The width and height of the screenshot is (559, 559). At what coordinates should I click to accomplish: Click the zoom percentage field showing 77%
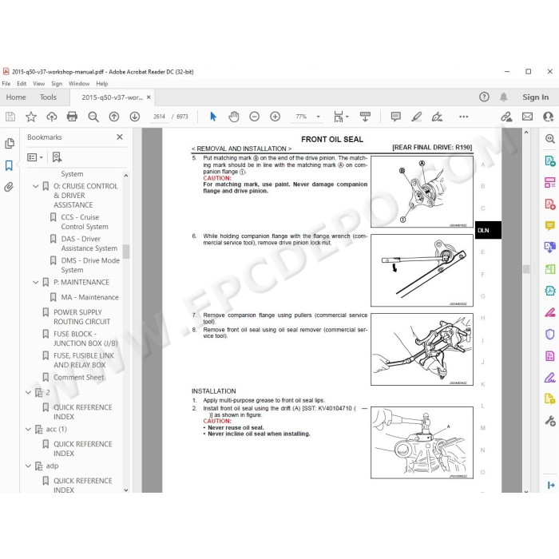pos(301,117)
